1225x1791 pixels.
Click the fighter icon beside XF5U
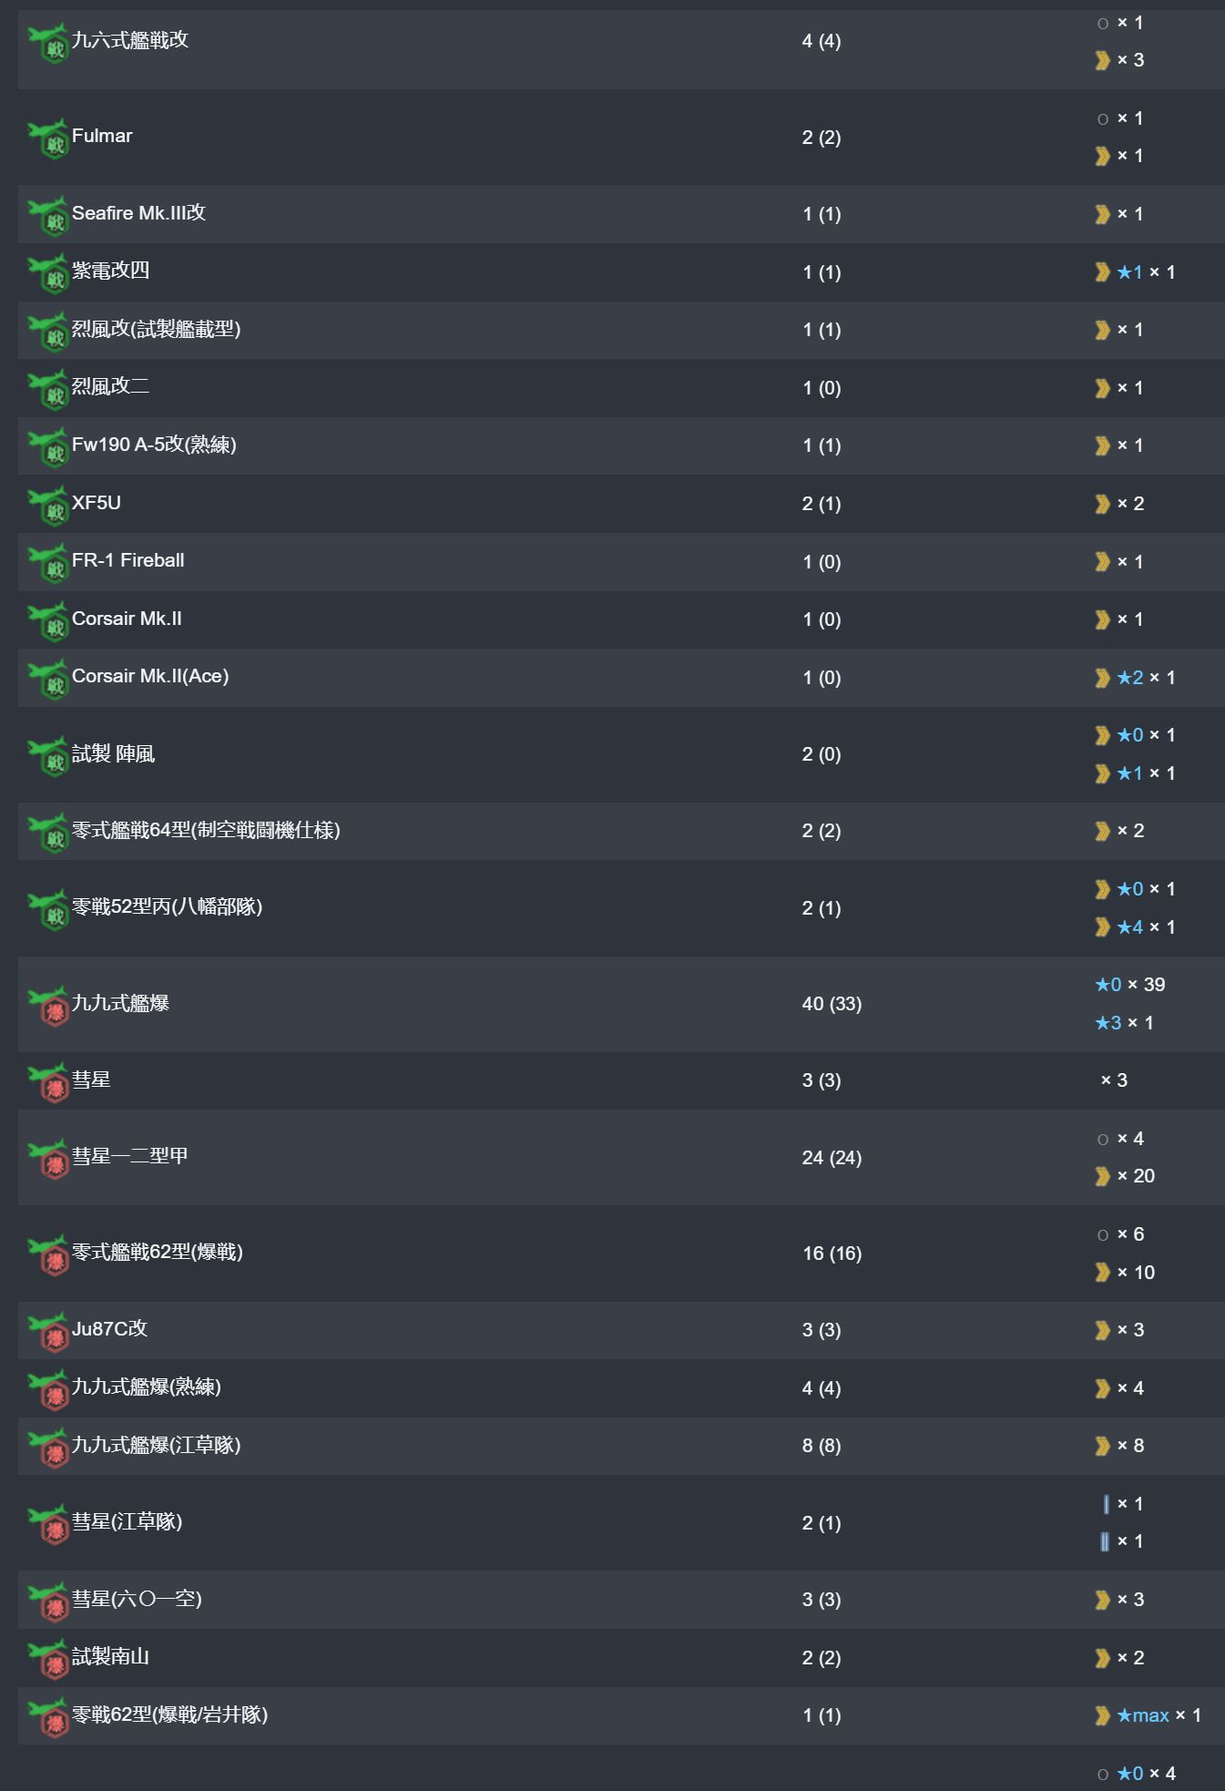[x=48, y=505]
